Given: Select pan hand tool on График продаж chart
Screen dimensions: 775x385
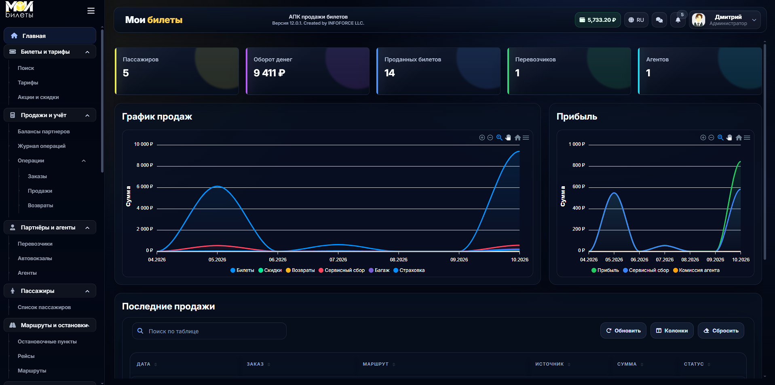Looking at the screenshot, I should (508, 138).
